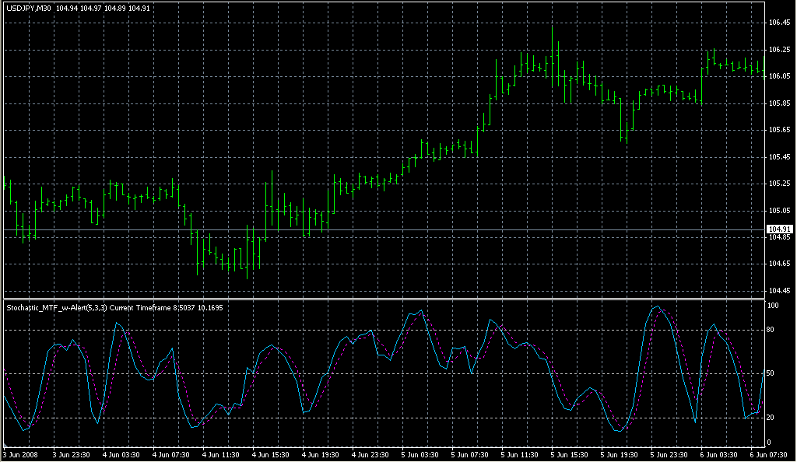Select the stochastic 20 level label
Screen dimensions: 797x462
(771, 418)
